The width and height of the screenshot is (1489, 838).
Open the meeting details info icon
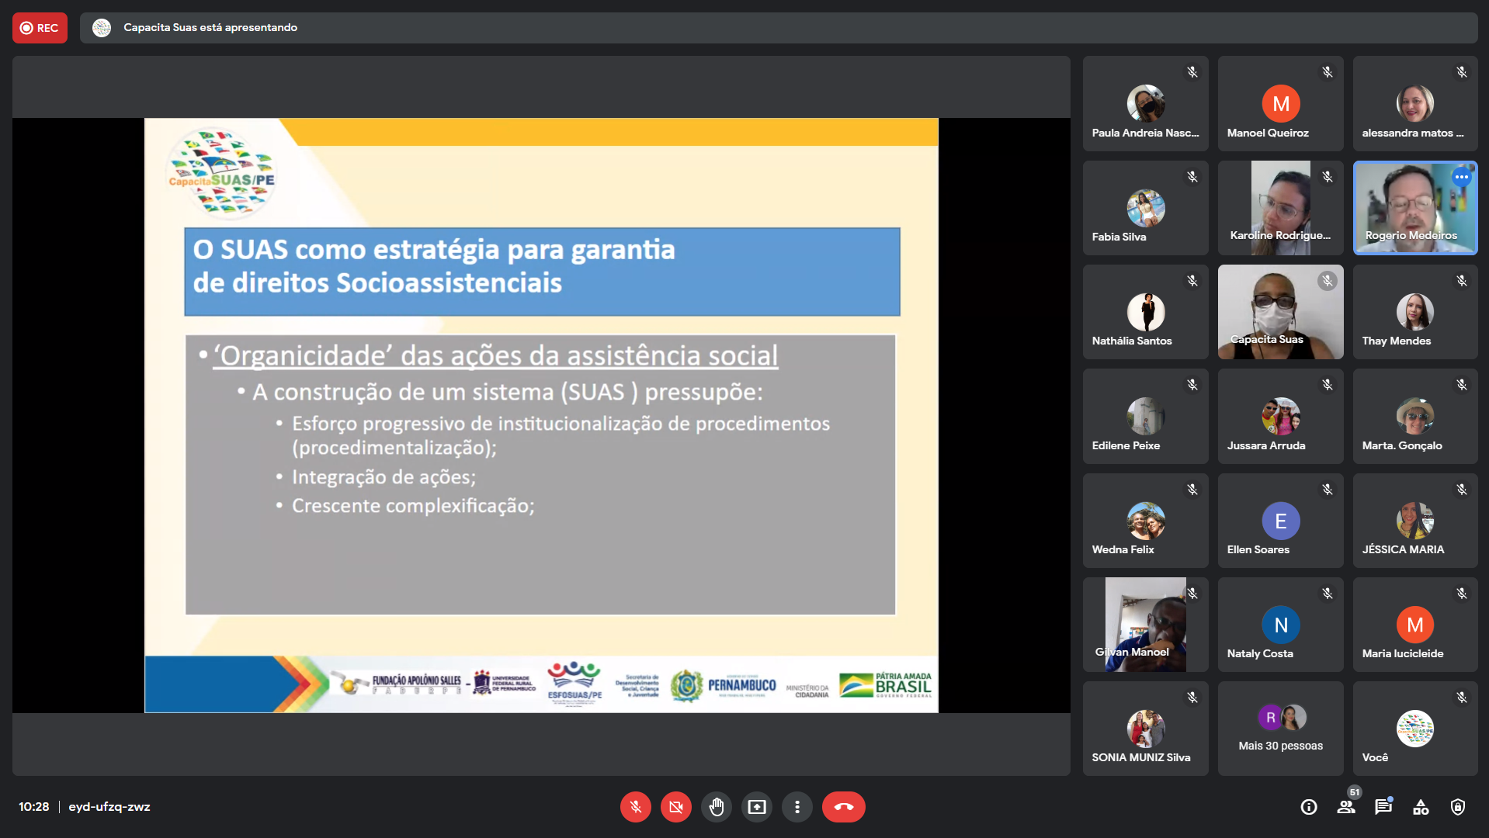1309,807
